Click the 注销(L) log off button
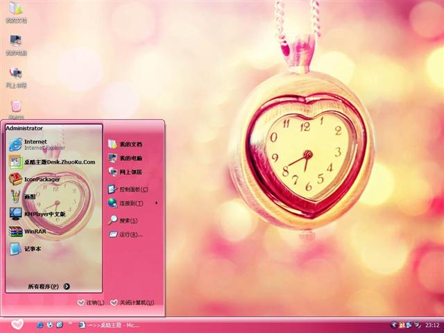Viewport: 444px width, 333px height. click(x=91, y=303)
